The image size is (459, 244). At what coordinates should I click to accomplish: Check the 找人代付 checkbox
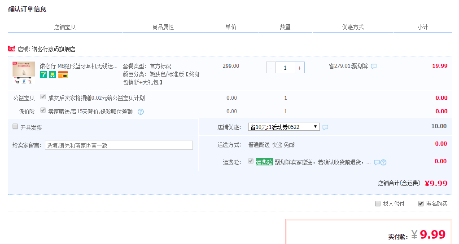click(x=378, y=204)
